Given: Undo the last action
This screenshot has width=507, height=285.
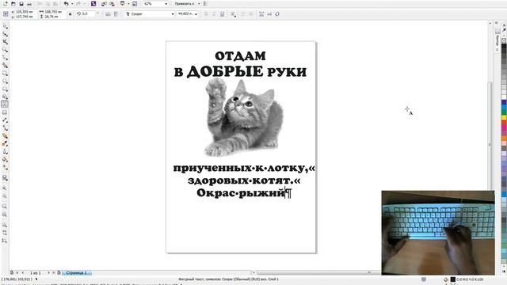Looking at the screenshot, I should coord(67,4).
